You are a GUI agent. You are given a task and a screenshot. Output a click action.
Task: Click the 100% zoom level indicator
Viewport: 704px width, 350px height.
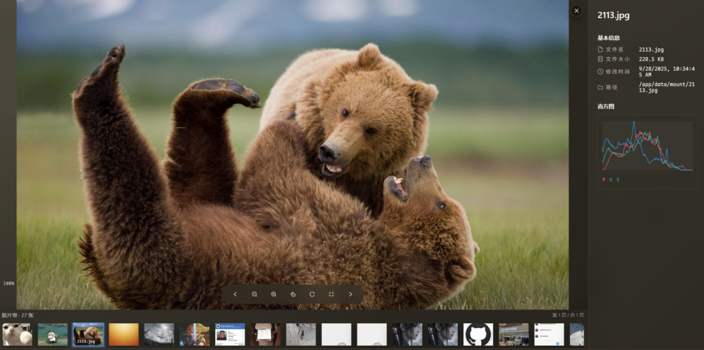9,283
